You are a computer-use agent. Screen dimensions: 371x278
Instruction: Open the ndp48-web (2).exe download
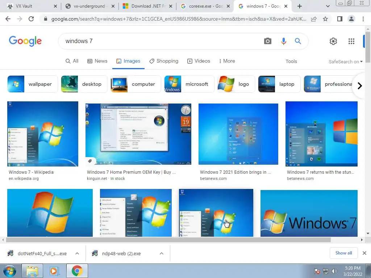pos(116,253)
